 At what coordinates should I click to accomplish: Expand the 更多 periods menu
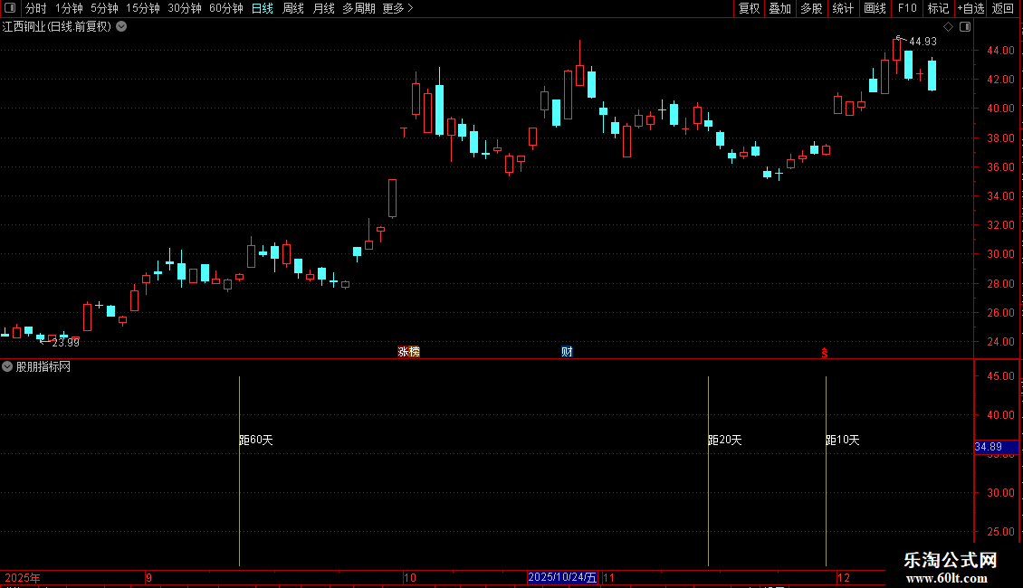pos(397,8)
